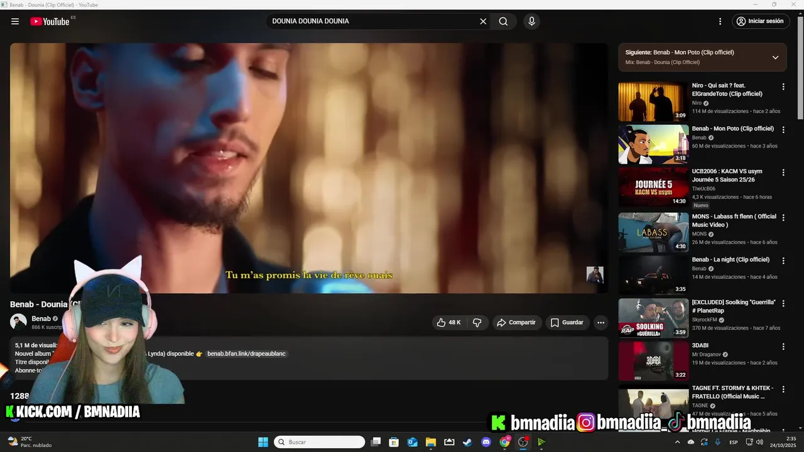
Task: Open Outlook from taskbar
Action: (412, 442)
